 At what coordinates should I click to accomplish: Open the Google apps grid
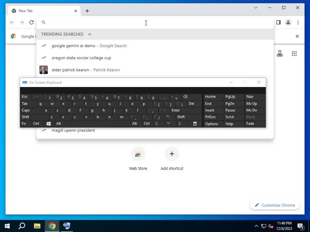click(294, 53)
